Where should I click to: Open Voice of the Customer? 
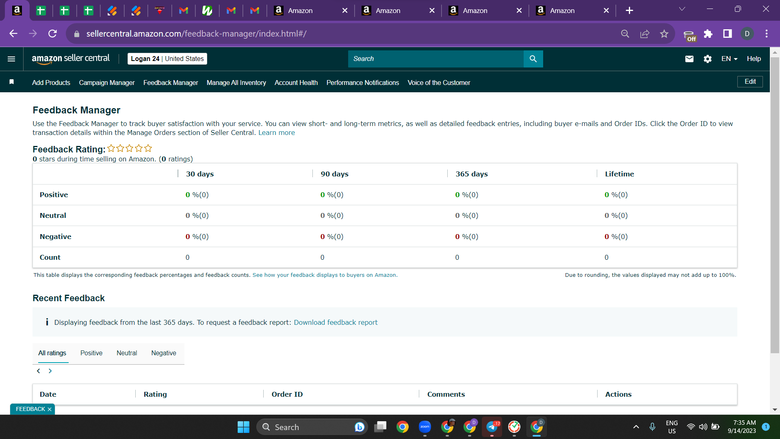tap(439, 83)
